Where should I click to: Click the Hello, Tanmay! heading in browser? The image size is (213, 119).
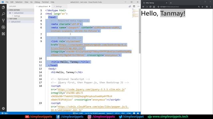tap(163, 13)
